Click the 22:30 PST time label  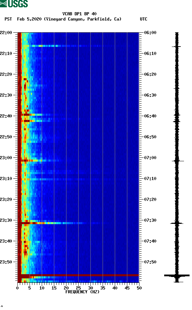(6, 95)
